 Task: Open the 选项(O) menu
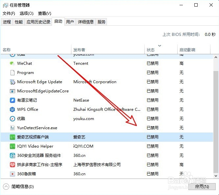[x=26, y=13]
